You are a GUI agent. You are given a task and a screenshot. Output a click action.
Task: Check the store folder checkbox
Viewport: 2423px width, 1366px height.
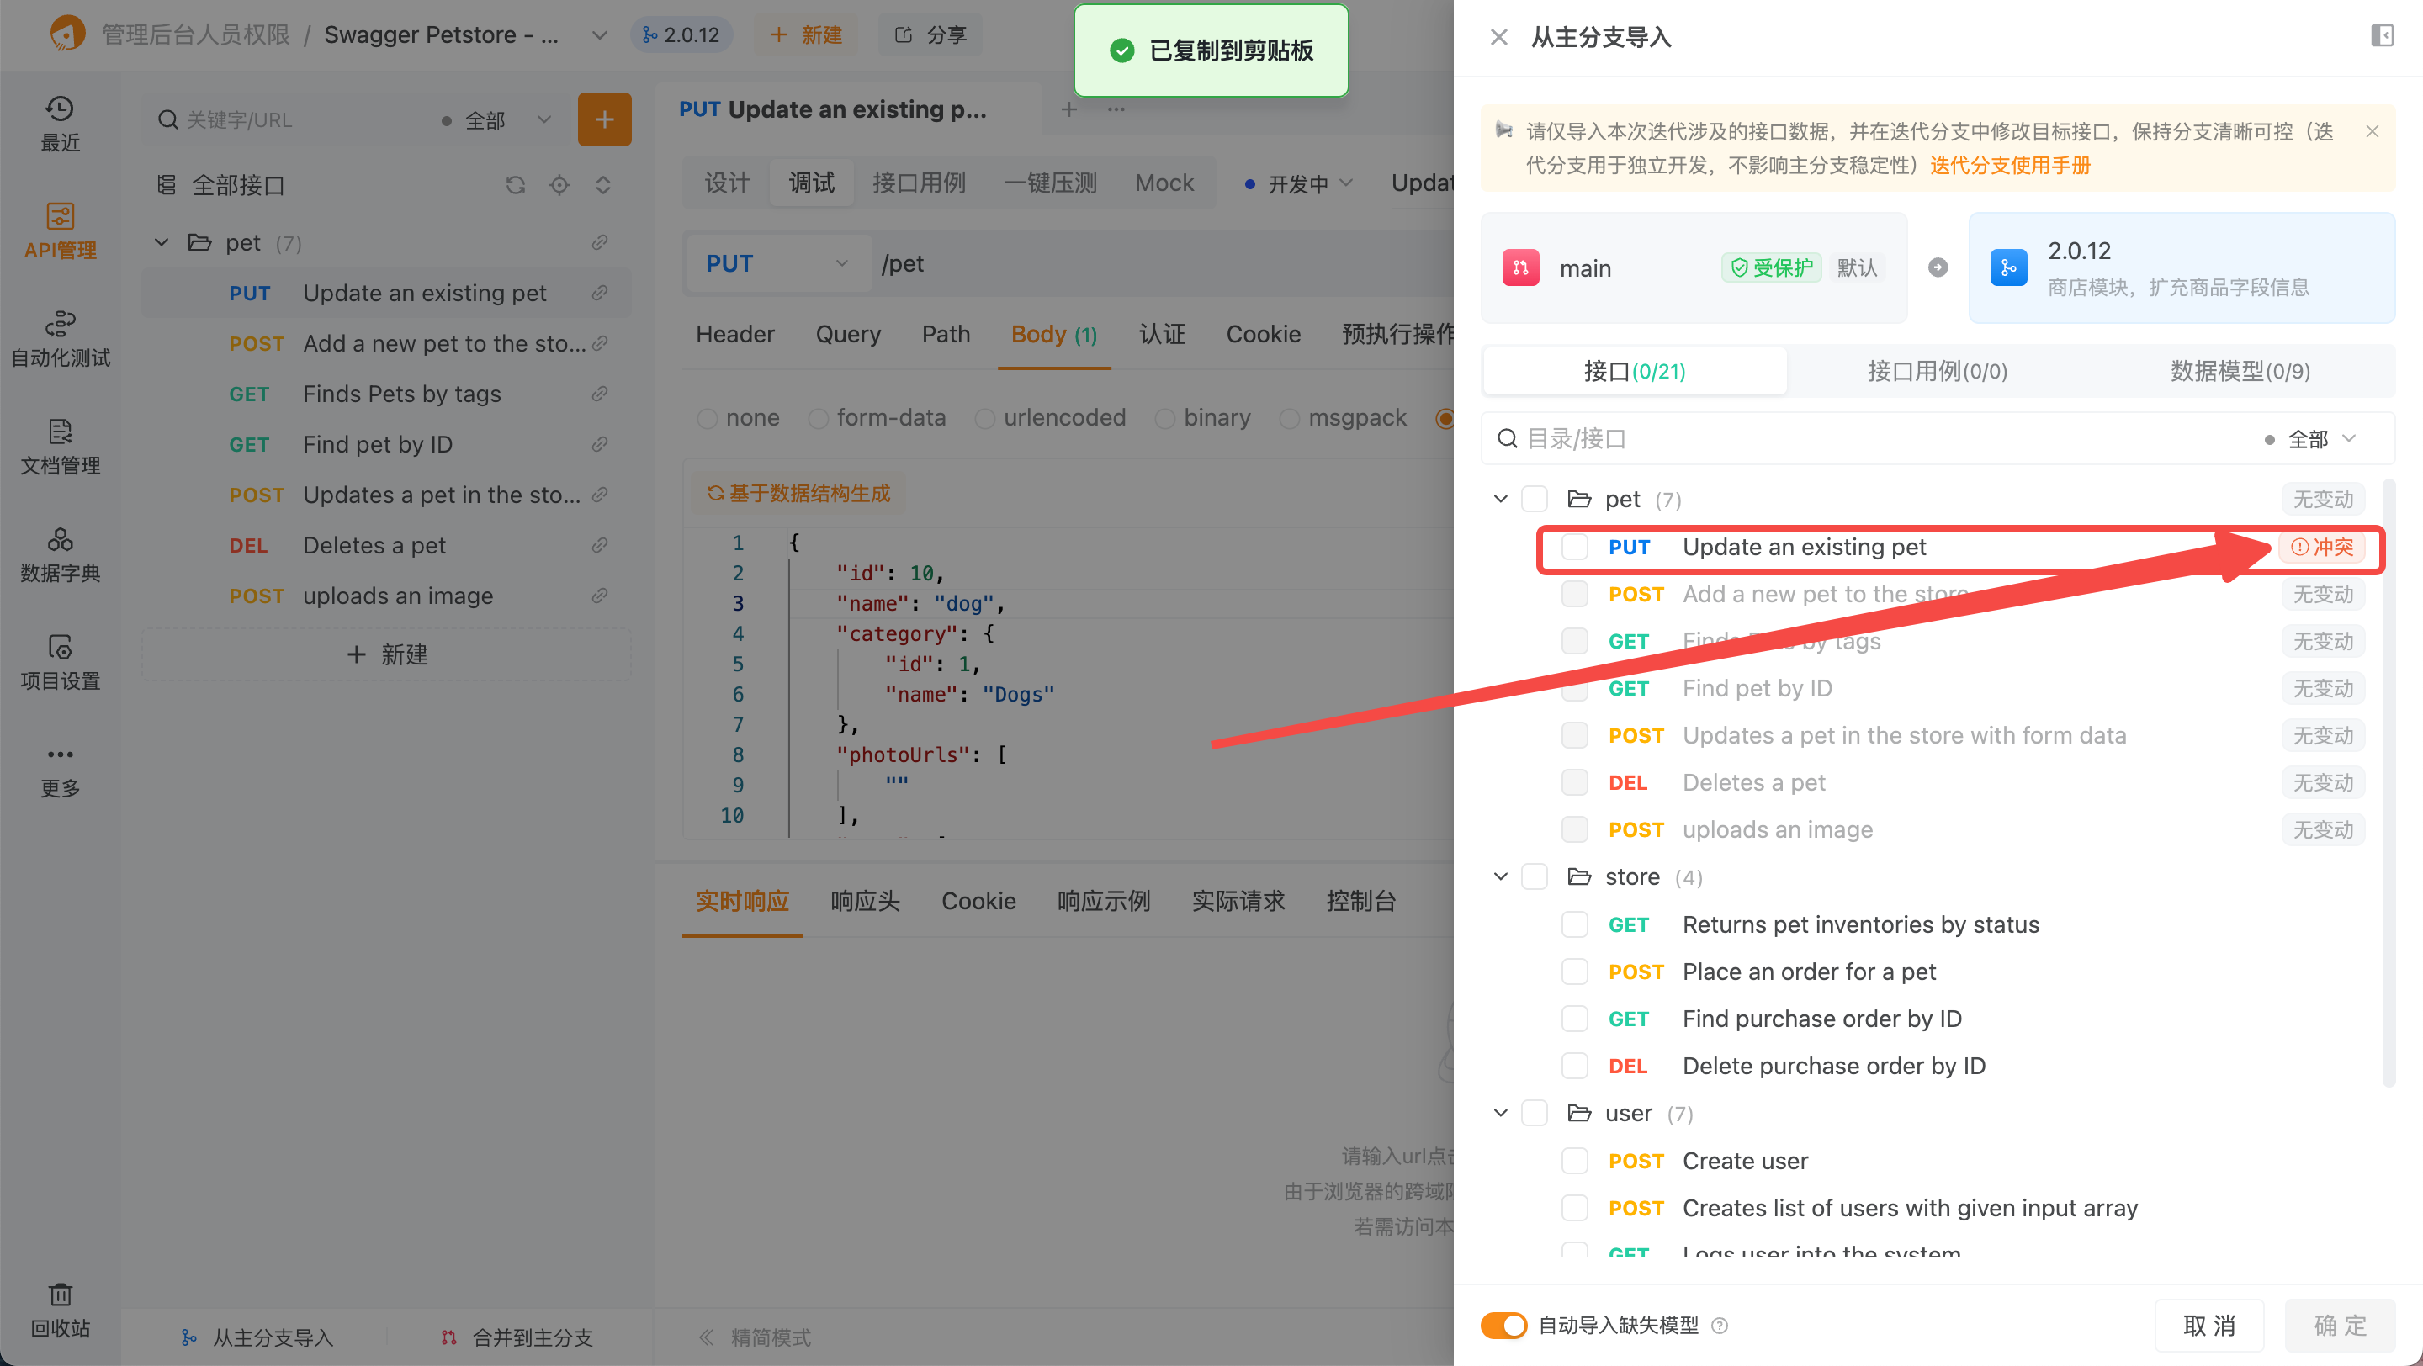pyautogui.click(x=1534, y=877)
